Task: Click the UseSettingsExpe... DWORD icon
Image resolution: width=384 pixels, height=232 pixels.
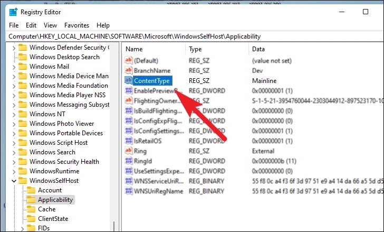Action: pyautogui.click(x=129, y=171)
